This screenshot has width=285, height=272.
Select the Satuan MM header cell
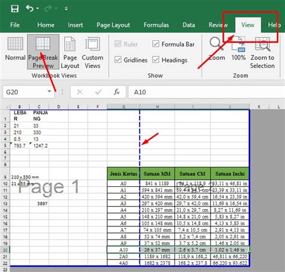click(157, 174)
